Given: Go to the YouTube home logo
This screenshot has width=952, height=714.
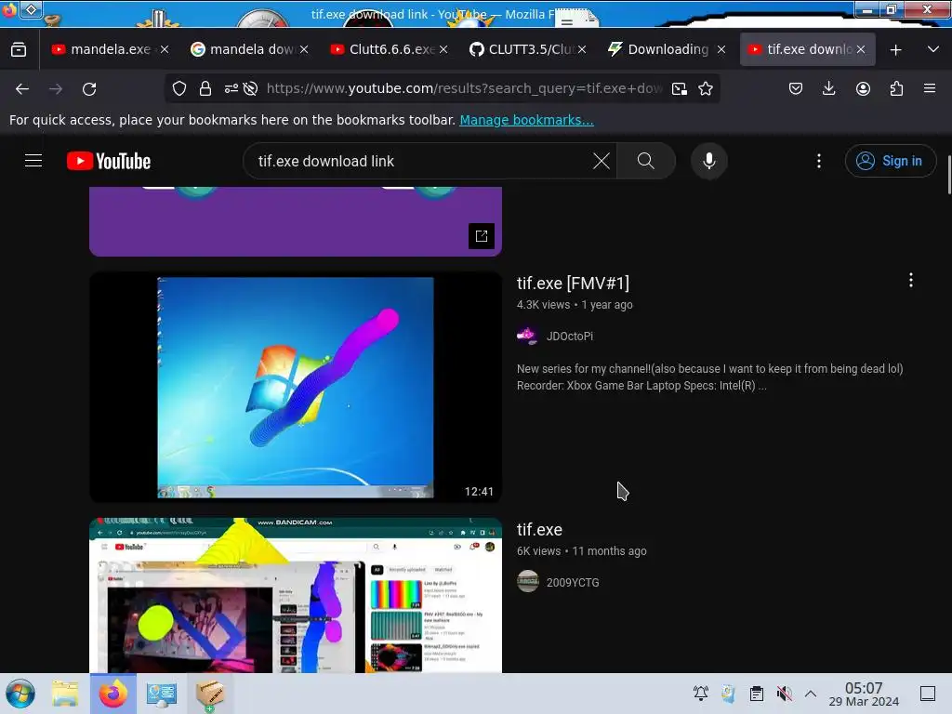Looking at the screenshot, I should point(109,161).
